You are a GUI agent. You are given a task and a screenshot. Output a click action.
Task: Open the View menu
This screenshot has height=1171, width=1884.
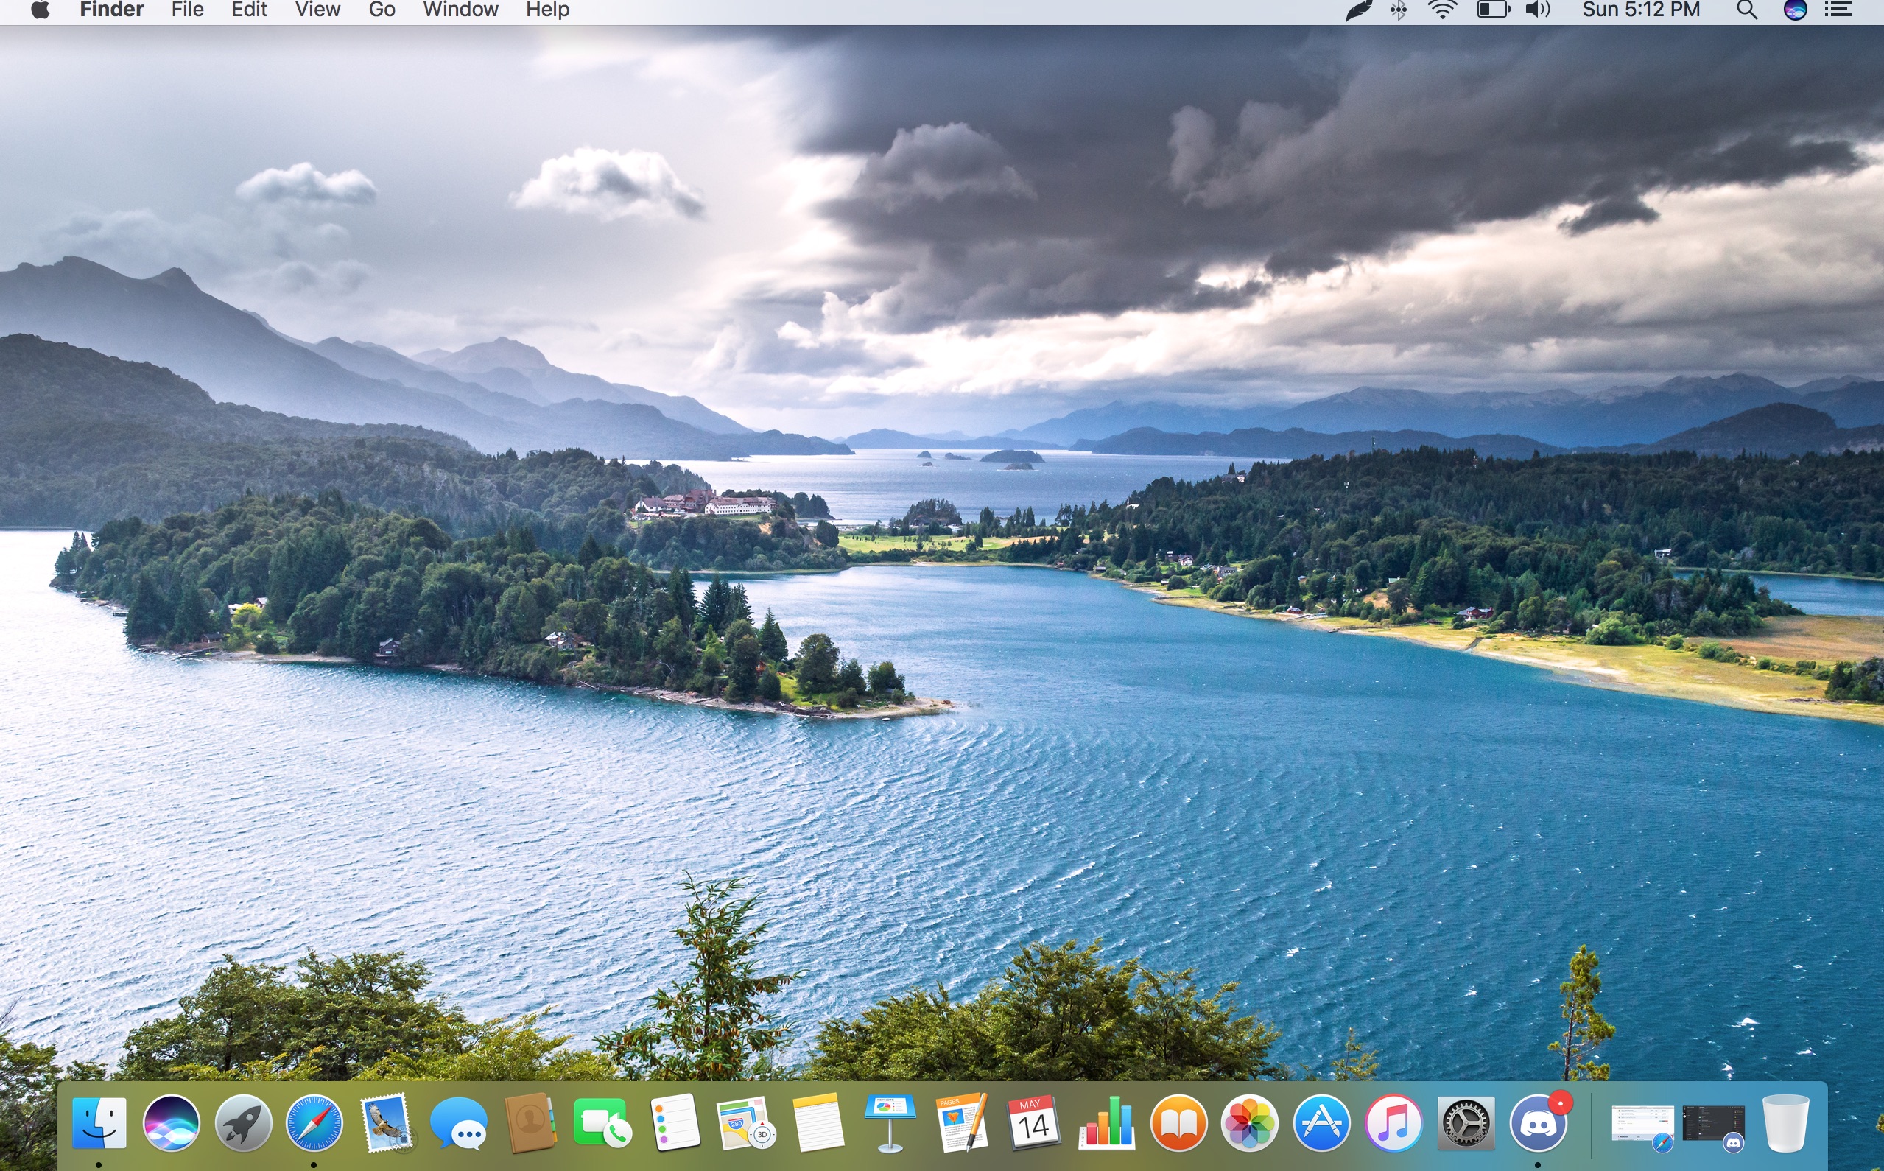317,10
